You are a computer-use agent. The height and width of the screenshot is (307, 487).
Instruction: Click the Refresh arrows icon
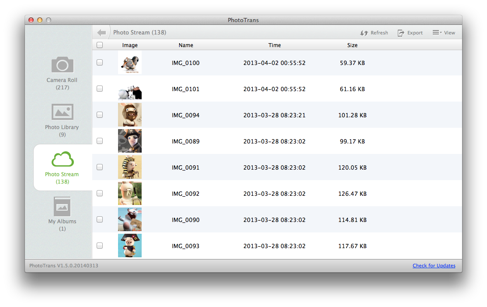(364, 33)
